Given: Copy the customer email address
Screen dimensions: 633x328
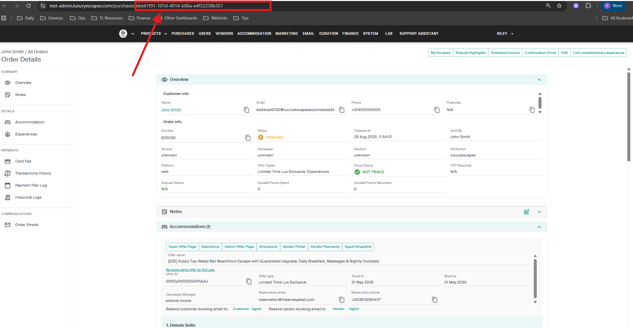Looking at the screenshot, I should [342, 110].
